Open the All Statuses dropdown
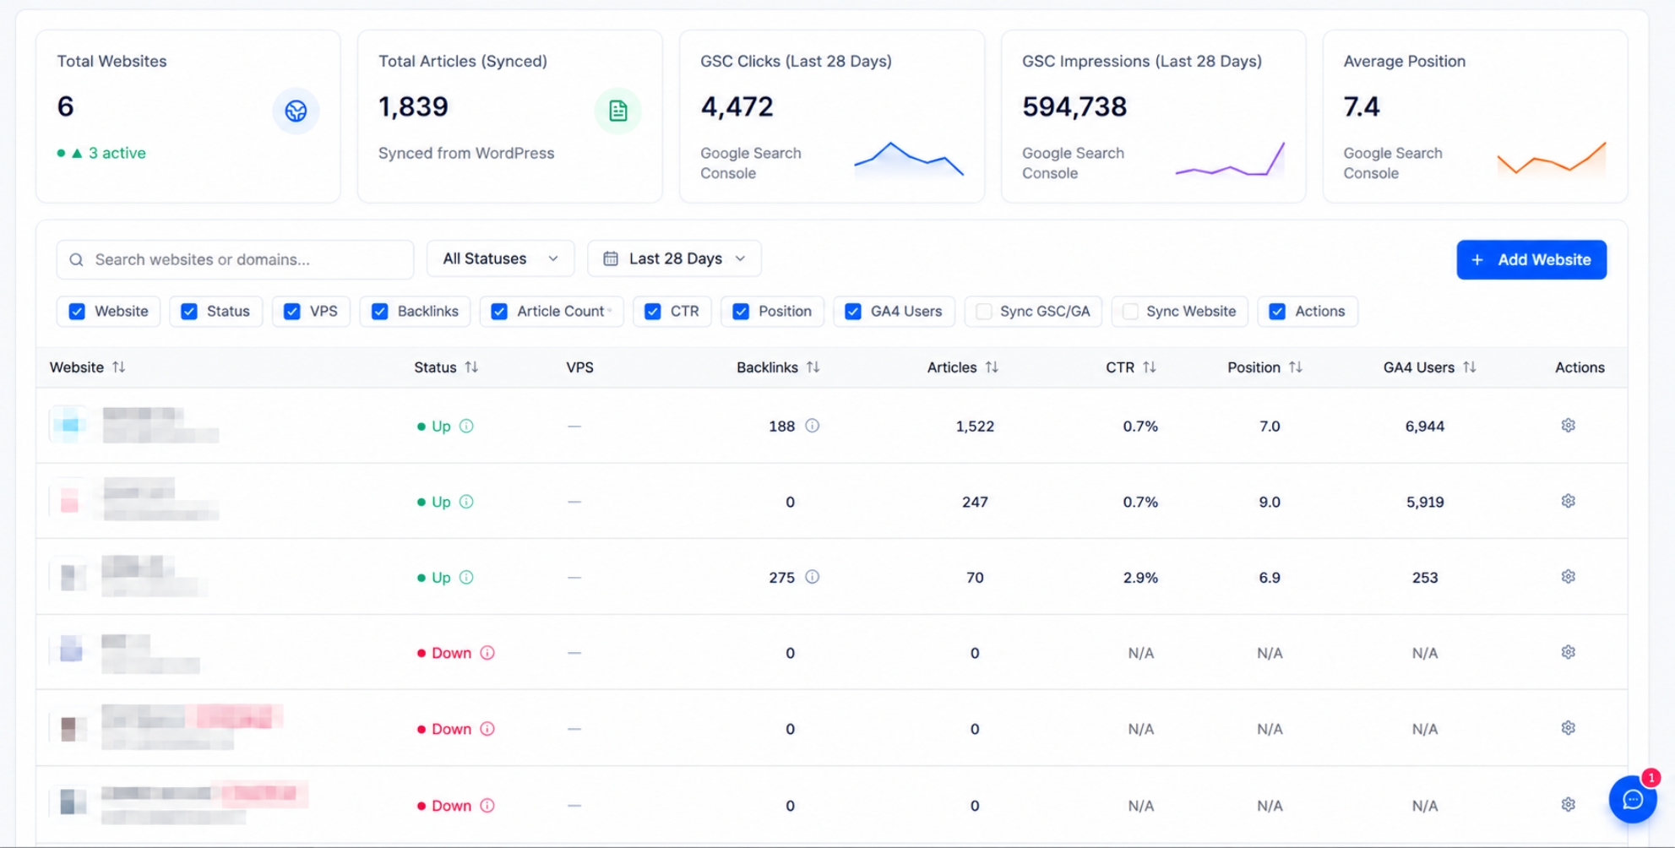This screenshot has height=848, width=1675. tap(500, 258)
